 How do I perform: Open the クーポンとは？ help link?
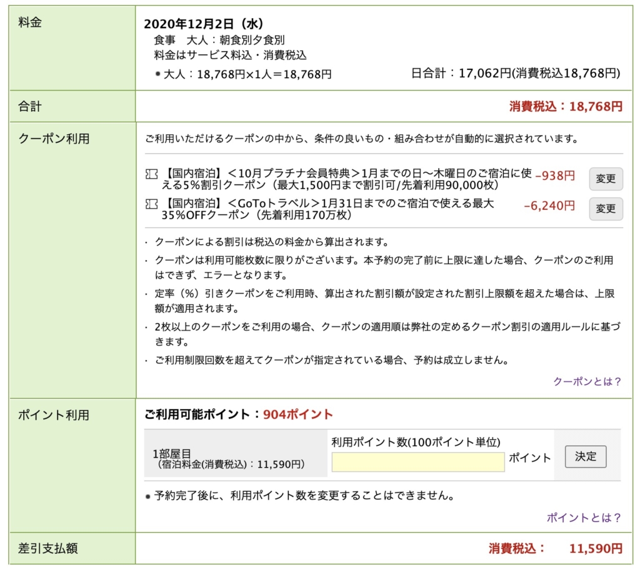(587, 382)
